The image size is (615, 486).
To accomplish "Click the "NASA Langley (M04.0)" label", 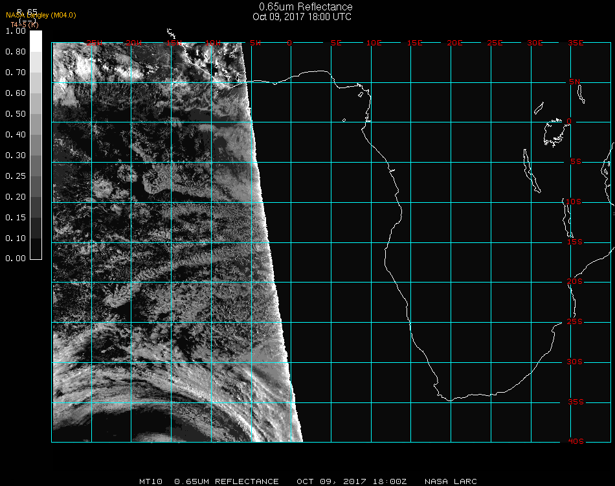I will 41,16.
